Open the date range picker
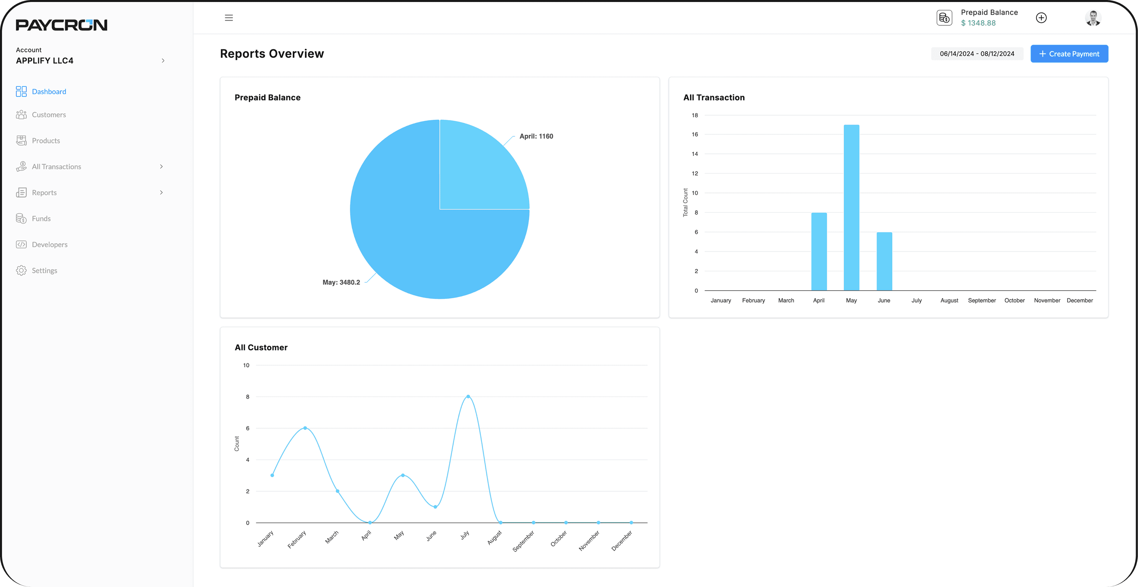1138x587 pixels. click(x=977, y=53)
